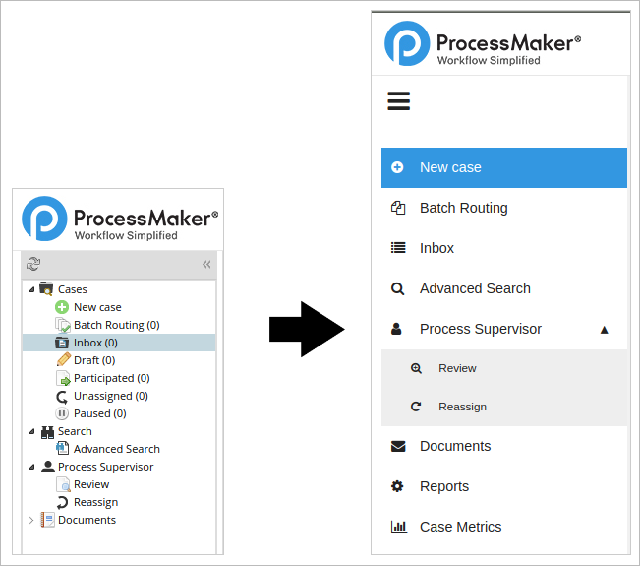This screenshot has width=640, height=566.
Task: Collapse the old panel with the double chevron
Action: coord(206,264)
